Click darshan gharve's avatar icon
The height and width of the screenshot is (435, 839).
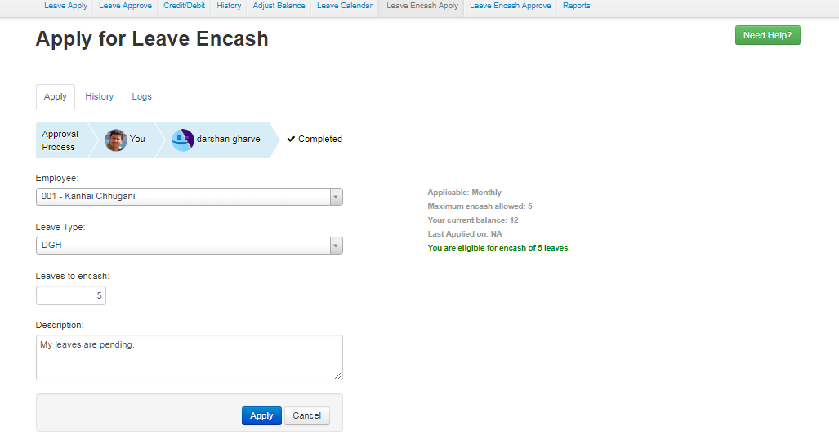[182, 140]
